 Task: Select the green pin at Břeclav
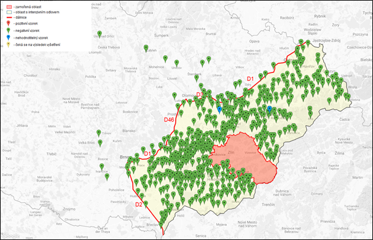pos(161,224)
